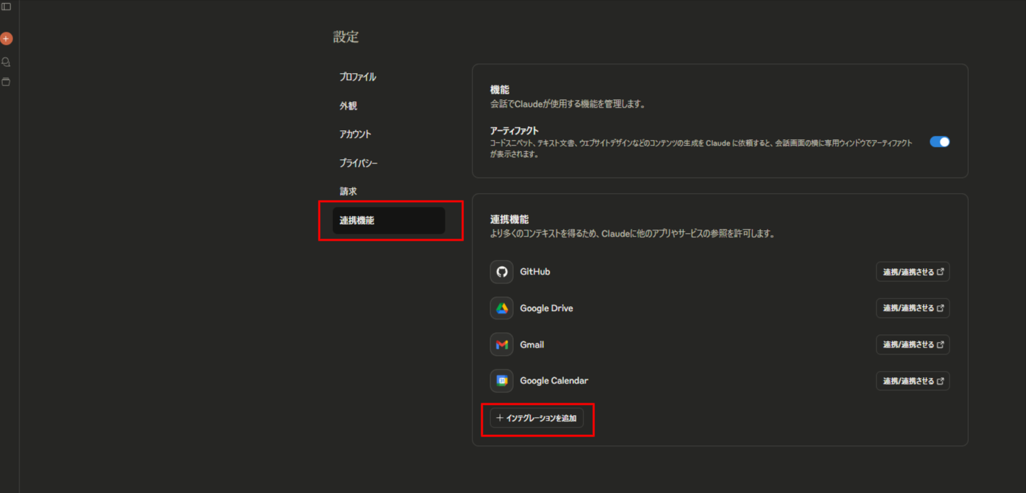
Task: Click the インテグレーションを追加 button
Action: point(536,418)
